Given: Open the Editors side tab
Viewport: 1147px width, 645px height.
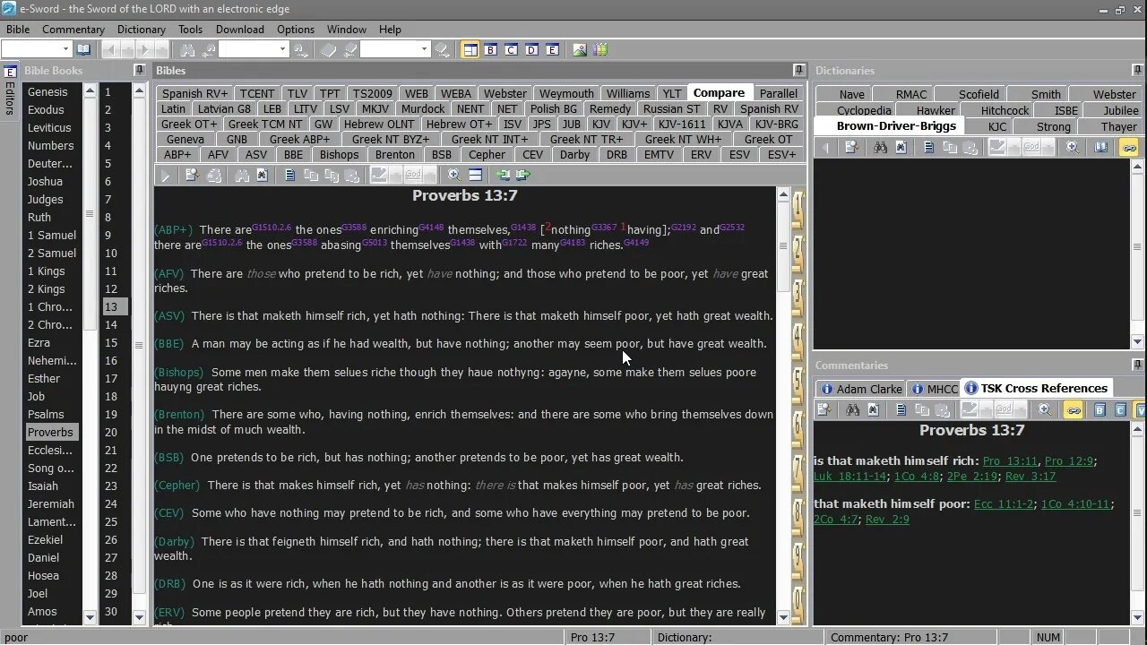Looking at the screenshot, I should tap(10, 91).
